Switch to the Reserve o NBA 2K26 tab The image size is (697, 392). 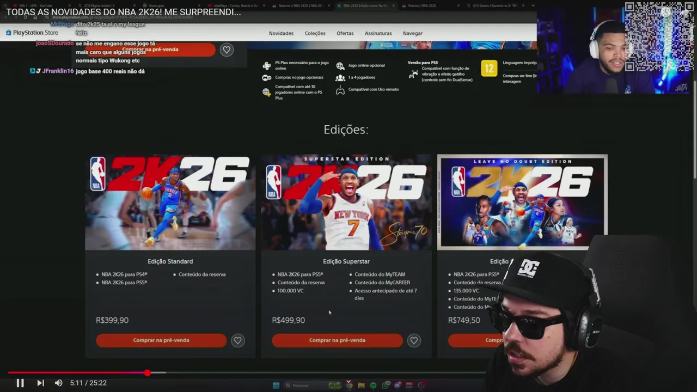point(299,5)
